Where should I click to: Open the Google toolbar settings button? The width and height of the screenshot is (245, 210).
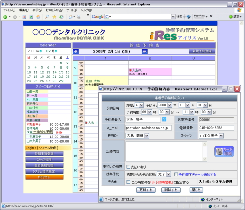coord(235,17)
